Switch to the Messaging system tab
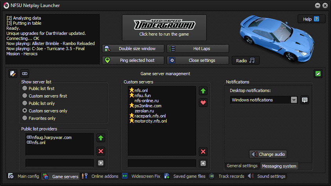The height and width of the screenshot is (186, 331). click(279, 166)
